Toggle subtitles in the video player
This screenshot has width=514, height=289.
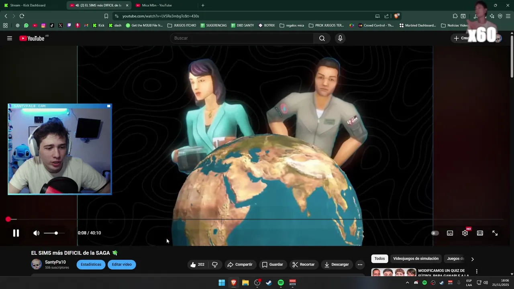click(450, 233)
